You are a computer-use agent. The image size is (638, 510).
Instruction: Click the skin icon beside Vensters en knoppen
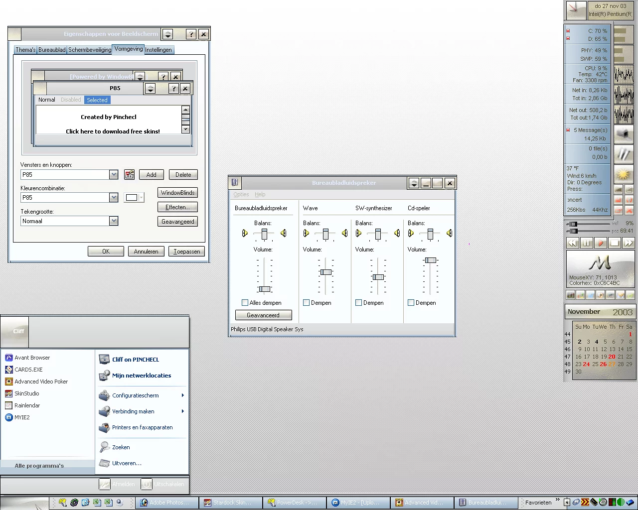[130, 175]
